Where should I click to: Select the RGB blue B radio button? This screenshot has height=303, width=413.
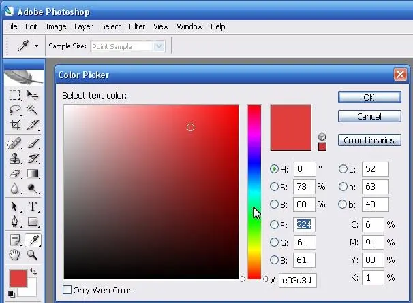[x=274, y=260]
